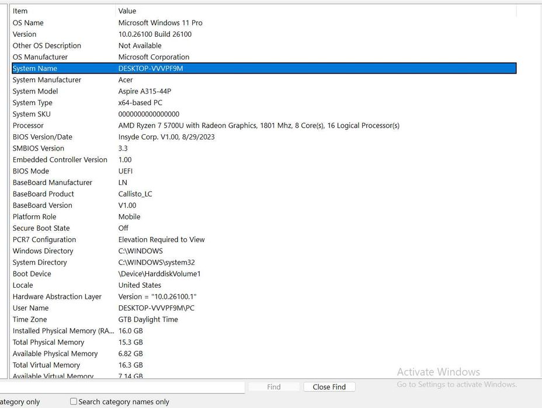Select the highlighted System Name row

coord(264,68)
